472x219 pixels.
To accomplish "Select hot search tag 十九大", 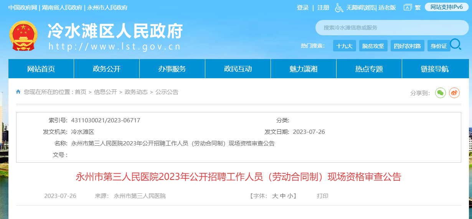I will click(x=344, y=46).
